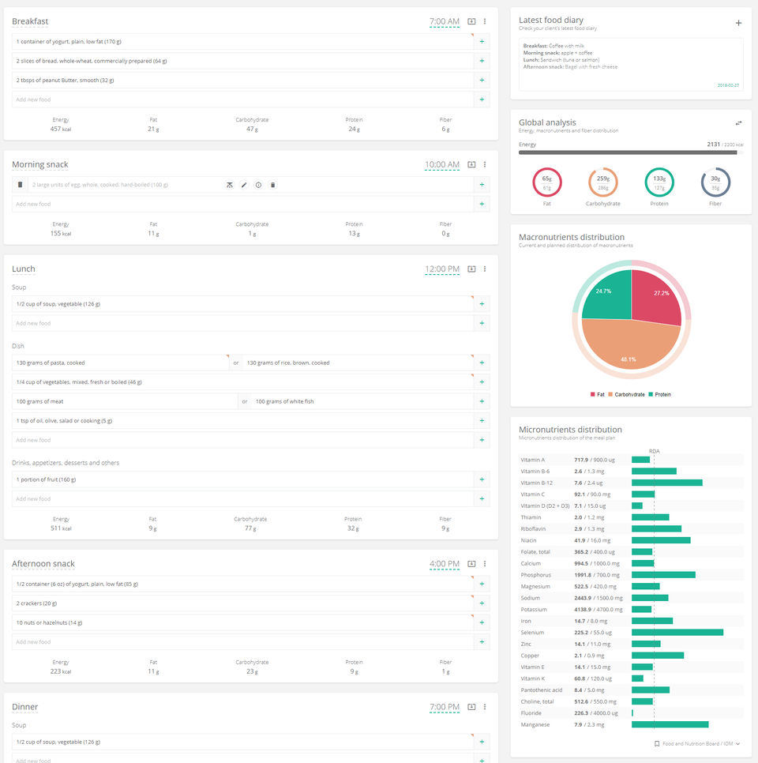Screen dimensions: 758x763
Task: Expand the Food and Nutrition Board / IOM selector
Action: point(697,743)
